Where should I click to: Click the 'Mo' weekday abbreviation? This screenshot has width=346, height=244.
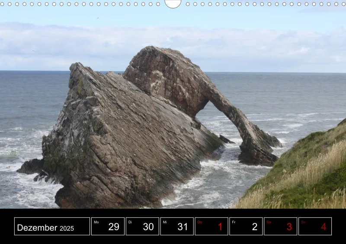(x=96, y=222)
